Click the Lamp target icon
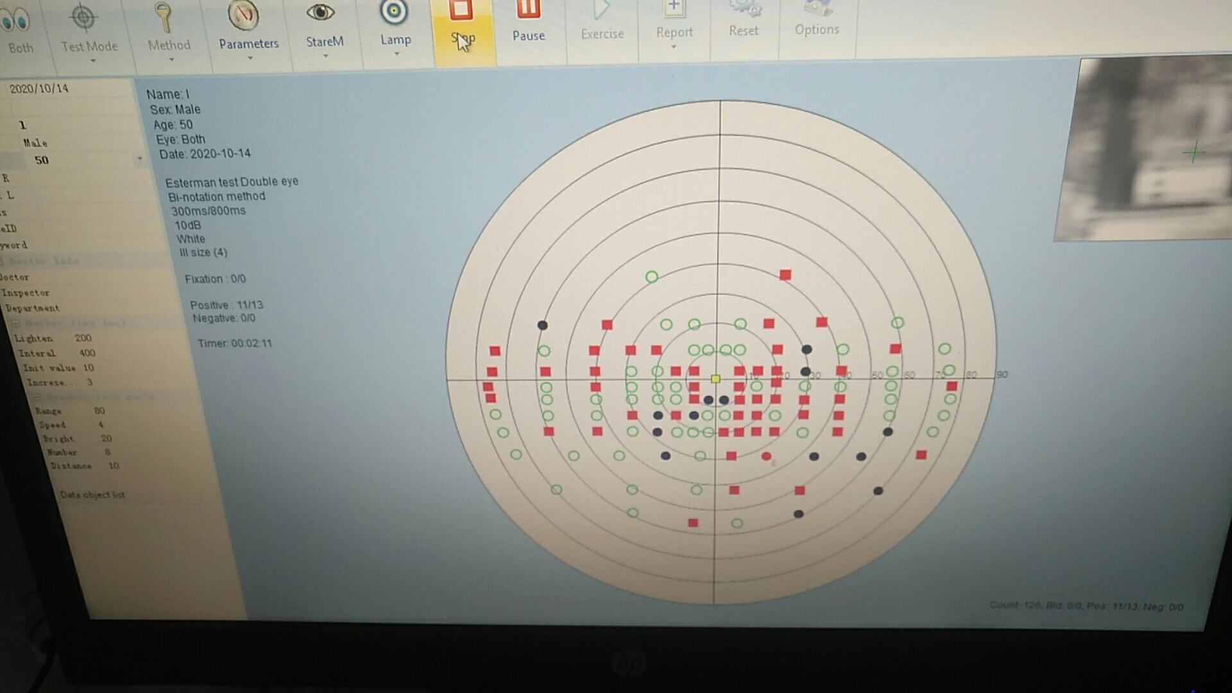This screenshot has height=693, width=1232. (394, 12)
